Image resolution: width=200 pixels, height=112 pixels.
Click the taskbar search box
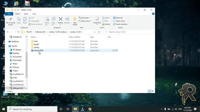click(32, 109)
